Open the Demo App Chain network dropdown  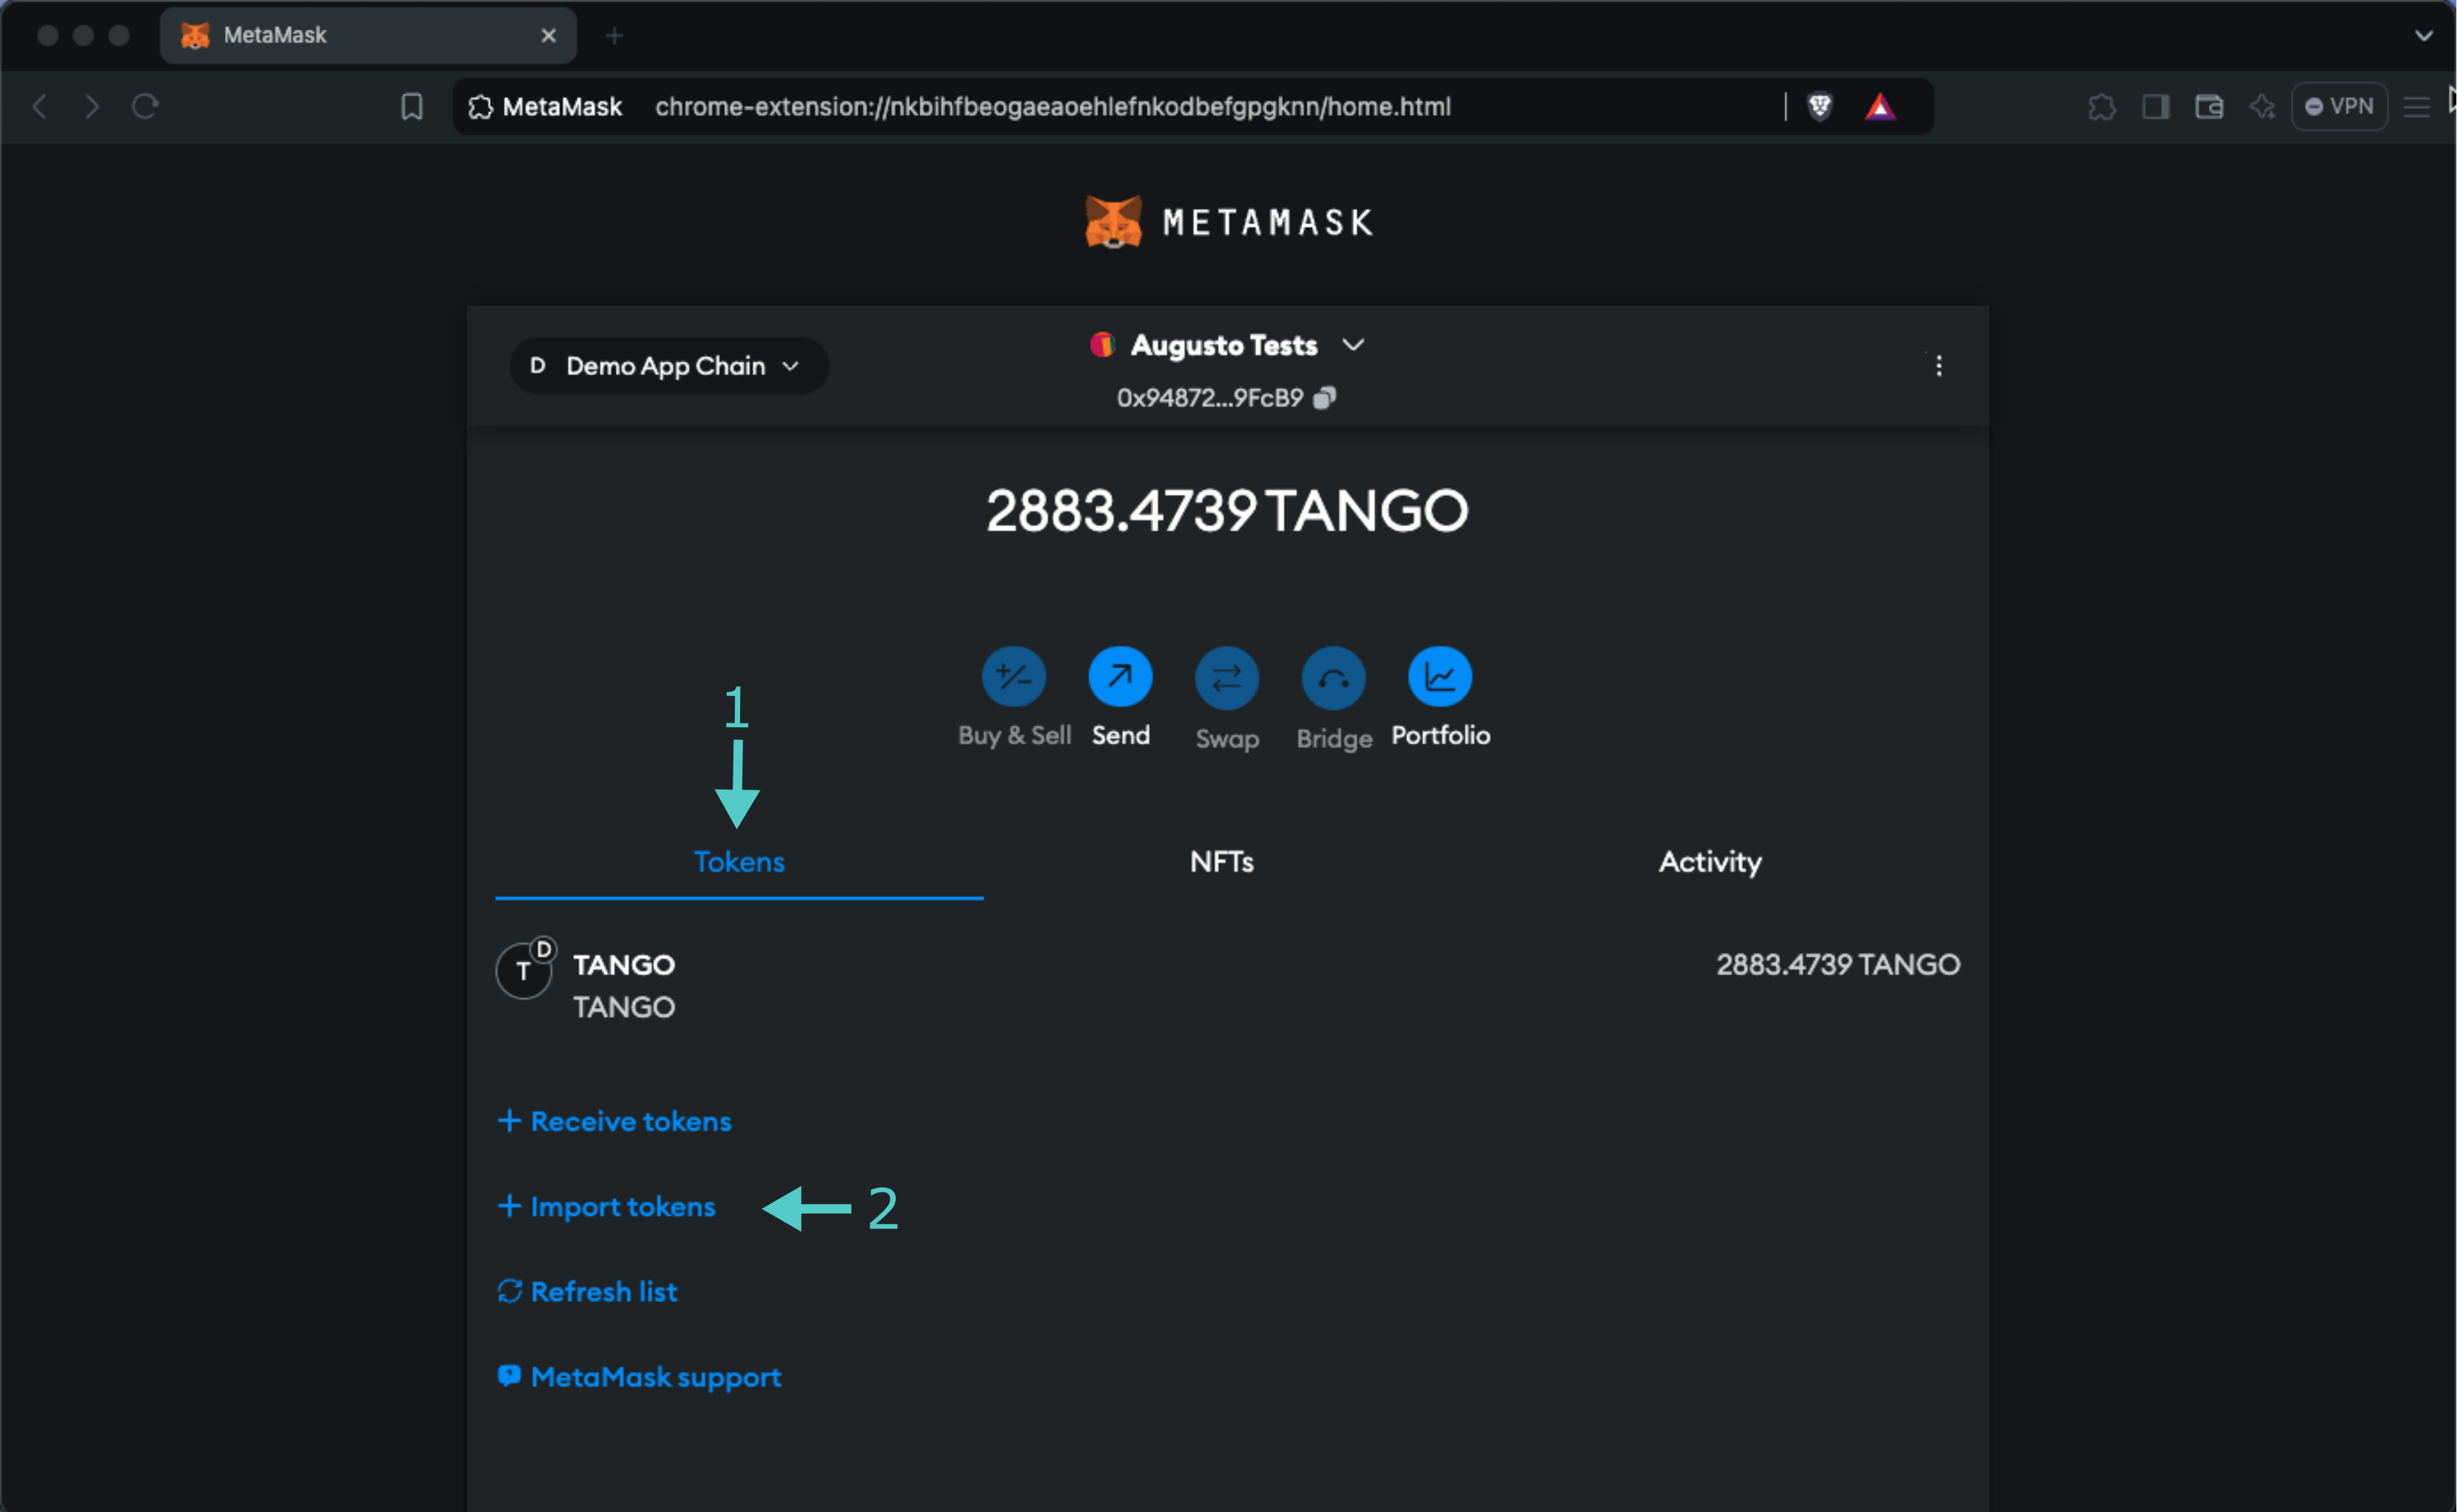click(x=668, y=366)
